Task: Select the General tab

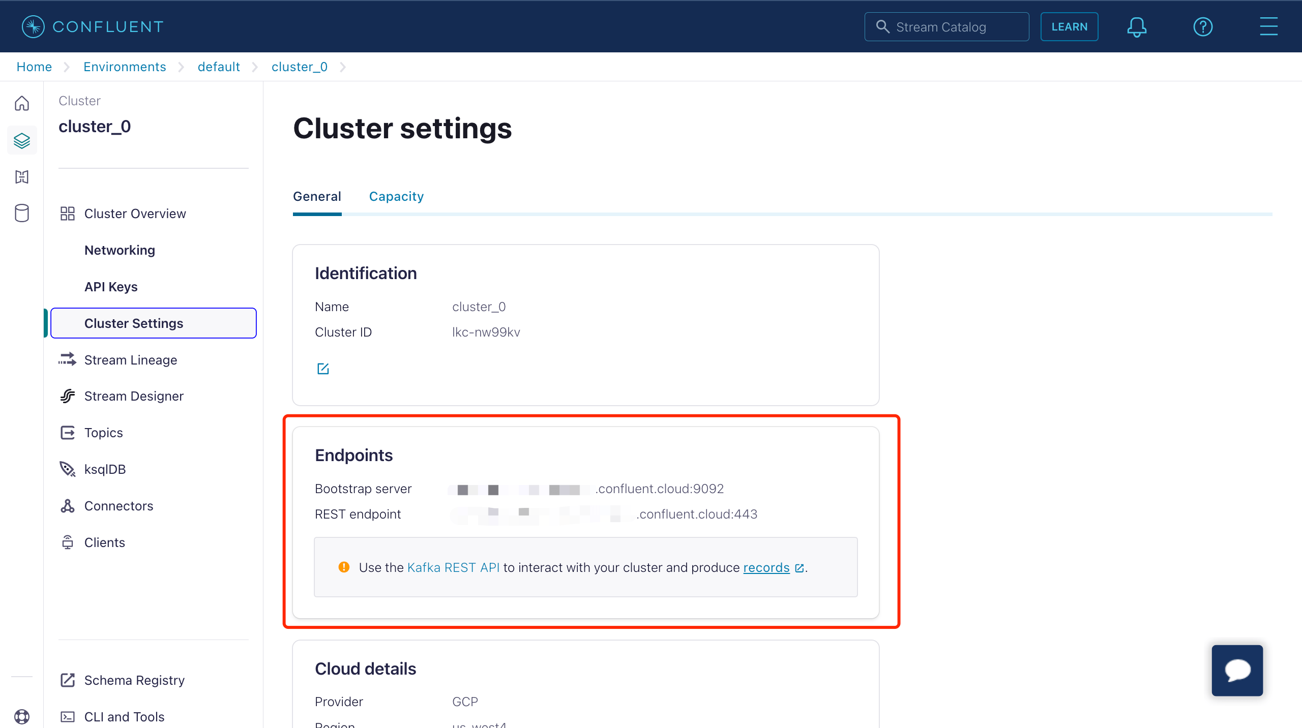Action: 317,197
